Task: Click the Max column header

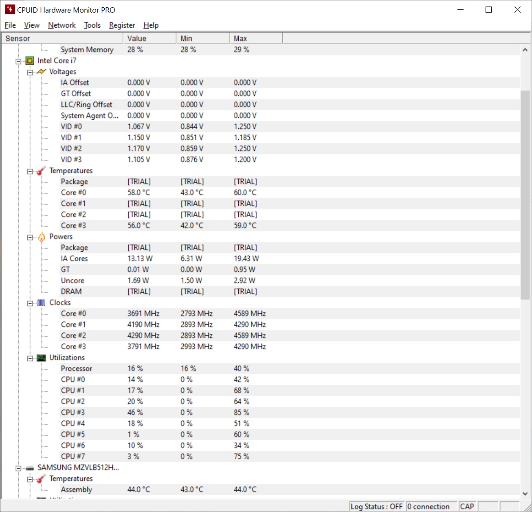Action: (255, 38)
